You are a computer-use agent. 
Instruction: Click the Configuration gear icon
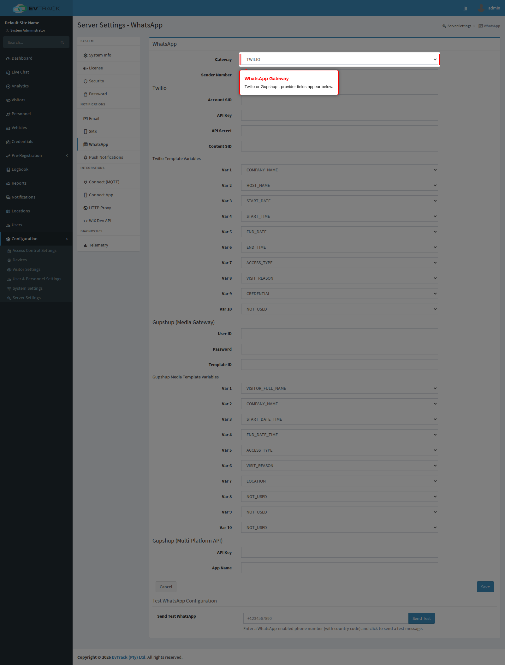[x=8, y=239]
